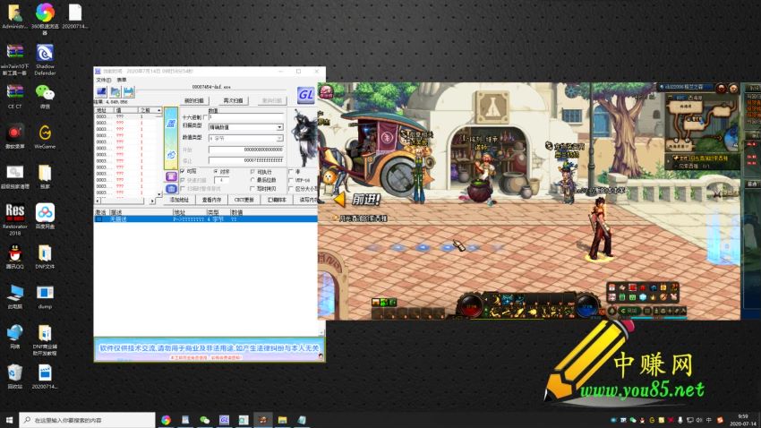Open WeChat desktop icon

[x=45, y=97]
